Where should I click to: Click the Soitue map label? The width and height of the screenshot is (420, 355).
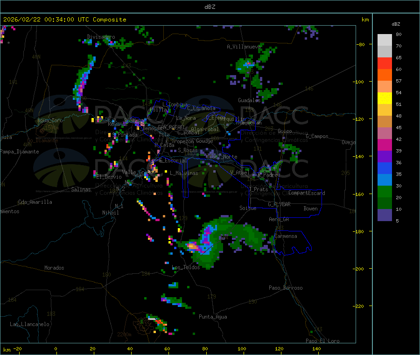coord(248,208)
